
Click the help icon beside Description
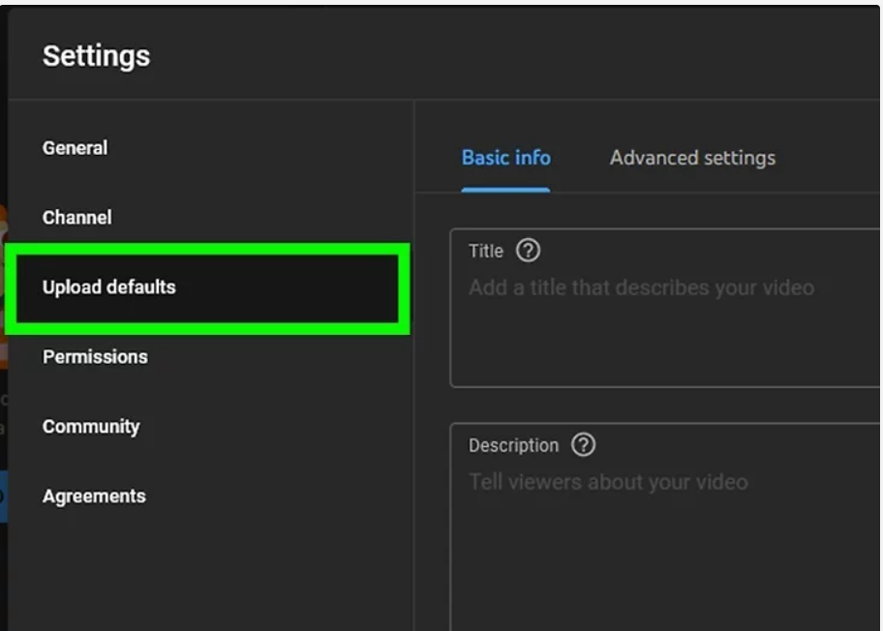[x=583, y=444]
